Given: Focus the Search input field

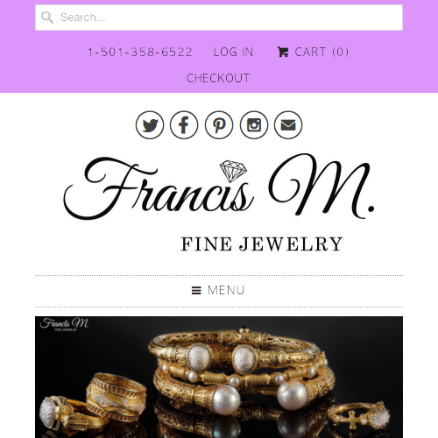Looking at the screenshot, I should [219, 18].
